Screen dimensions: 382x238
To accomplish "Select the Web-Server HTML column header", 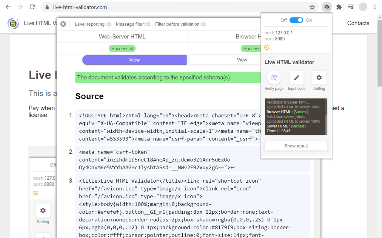I will [x=122, y=36].
